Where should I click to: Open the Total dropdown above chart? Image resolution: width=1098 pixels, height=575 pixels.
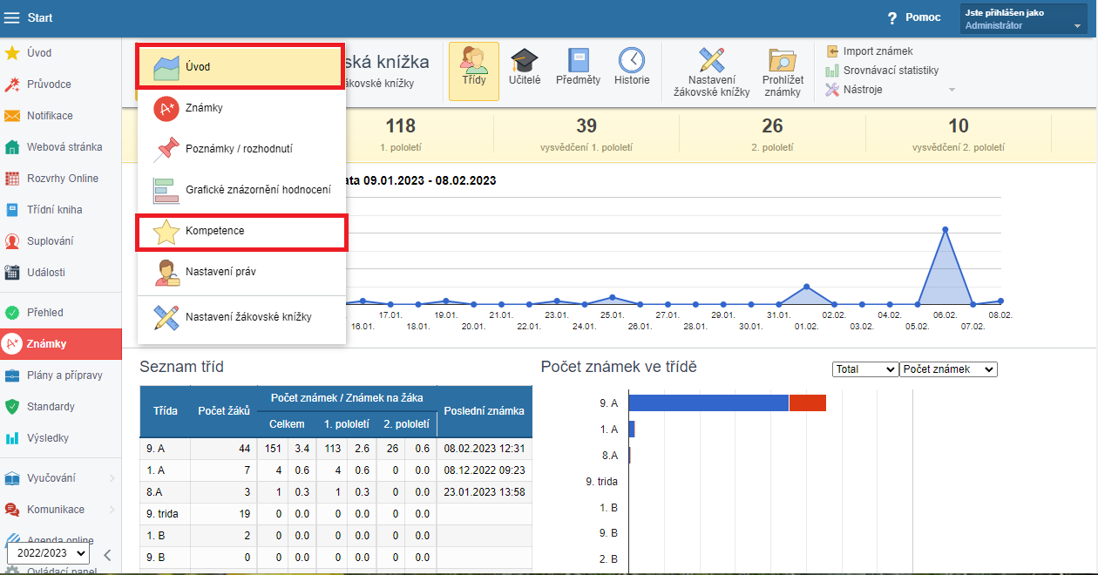tap(864, 369)
